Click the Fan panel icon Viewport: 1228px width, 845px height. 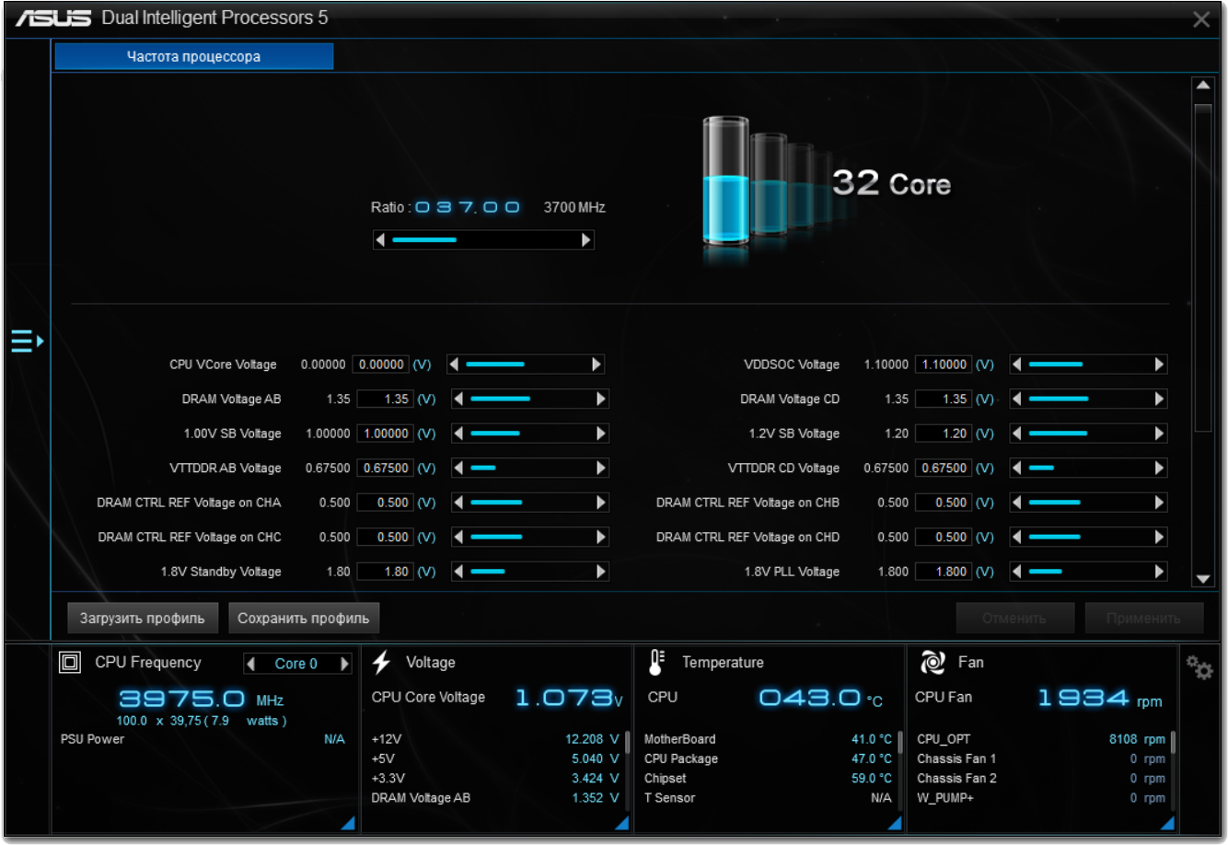[x=933, y=663]
